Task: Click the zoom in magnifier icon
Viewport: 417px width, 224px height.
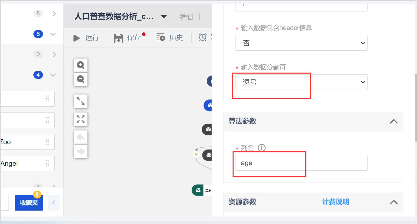Action: [x=81, y=65]
